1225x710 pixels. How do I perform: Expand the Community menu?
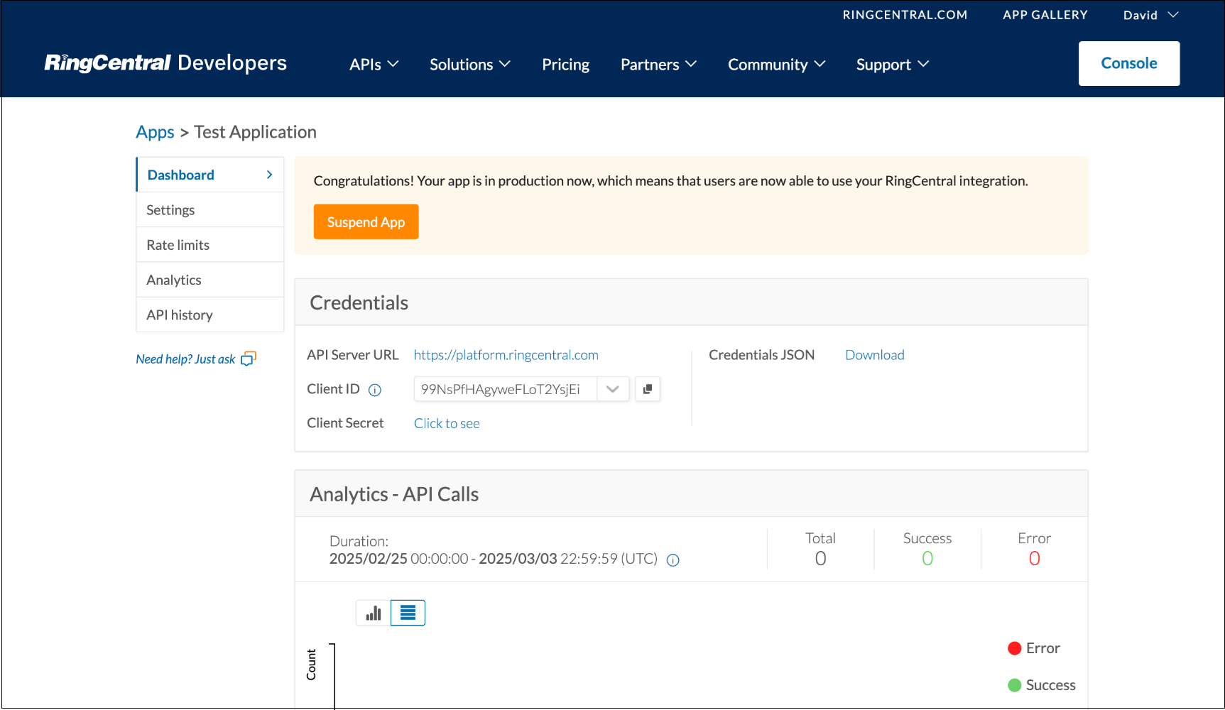(776, 65)
